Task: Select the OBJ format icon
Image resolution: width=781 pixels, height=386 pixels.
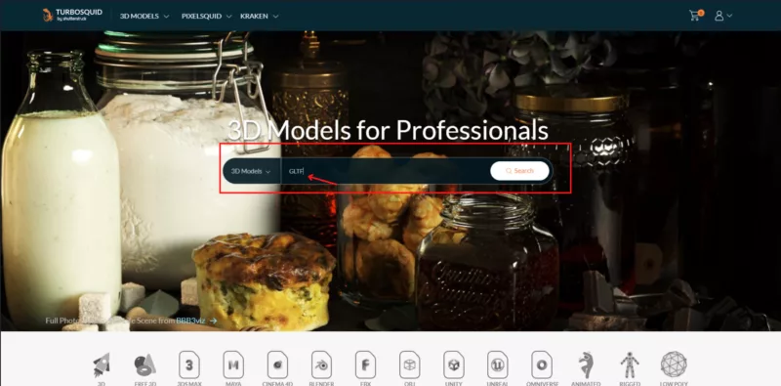Action: [409, 365]
